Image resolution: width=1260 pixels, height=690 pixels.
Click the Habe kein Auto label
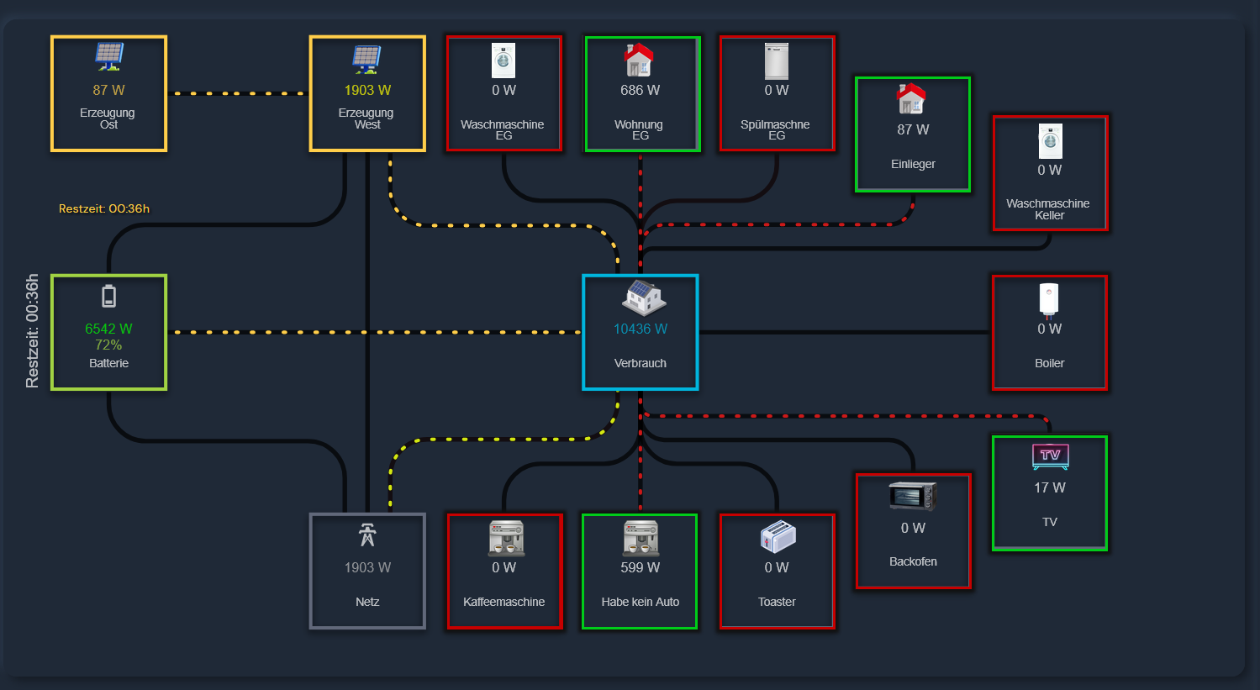pos(640,602)
